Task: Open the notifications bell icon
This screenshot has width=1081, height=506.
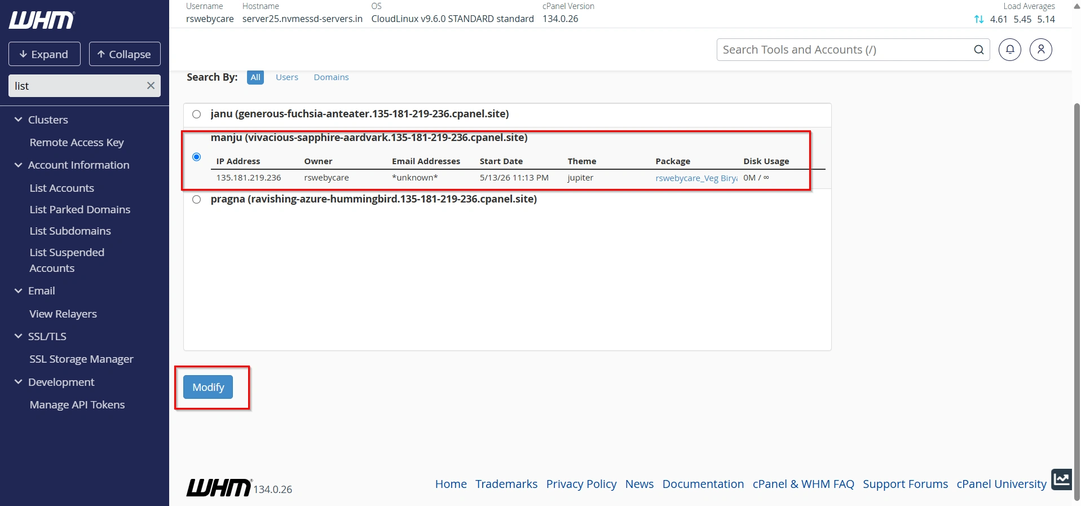Action: click(1010, 50)
